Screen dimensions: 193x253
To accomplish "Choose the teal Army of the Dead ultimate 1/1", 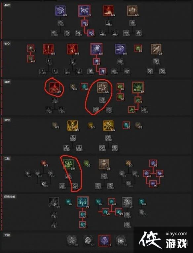I will click(83, 202).
